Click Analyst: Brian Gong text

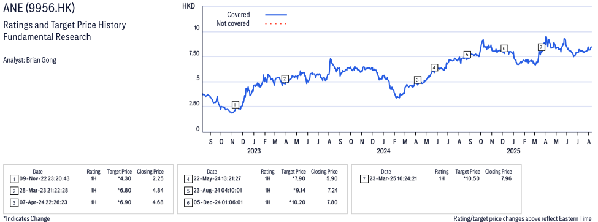[x=29, y=60]
